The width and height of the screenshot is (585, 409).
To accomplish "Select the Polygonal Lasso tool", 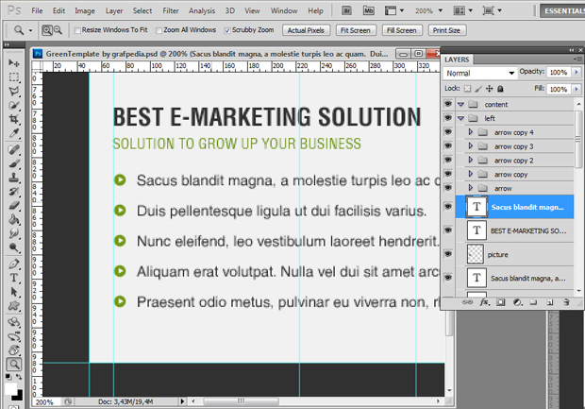I will (x=14, y=92).
